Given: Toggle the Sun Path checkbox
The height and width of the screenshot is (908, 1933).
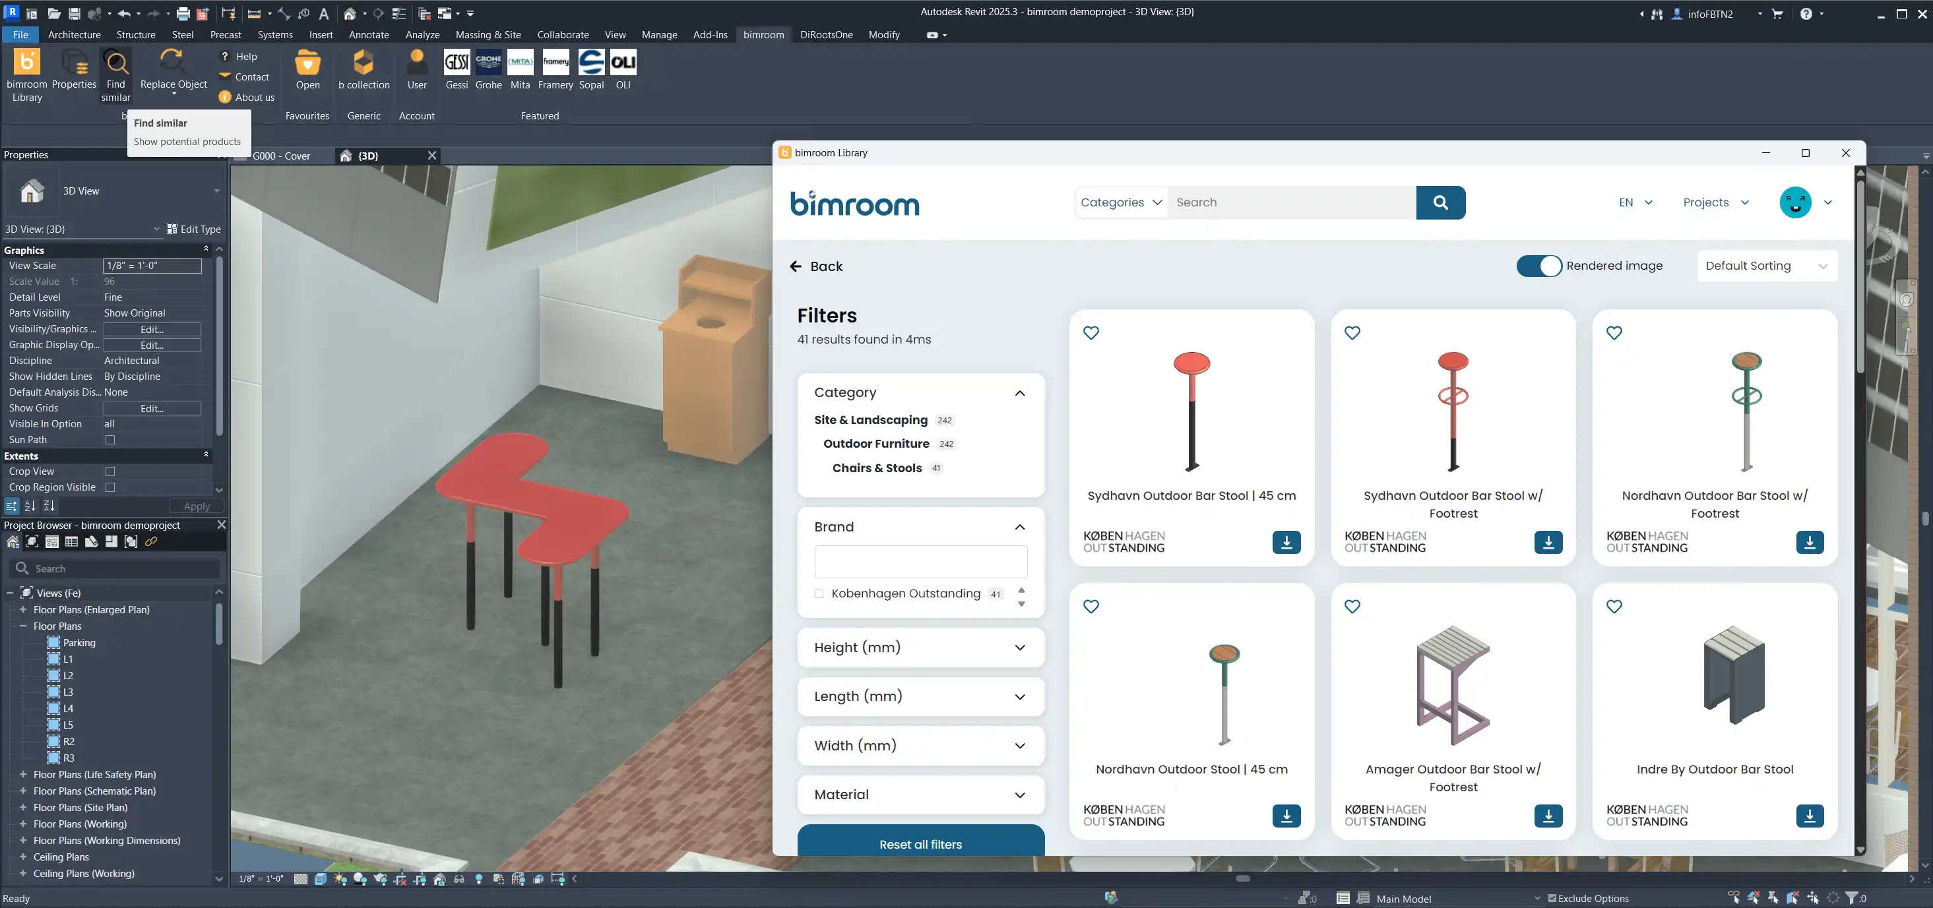Looking at the screenshot, I should pos(110,440).
